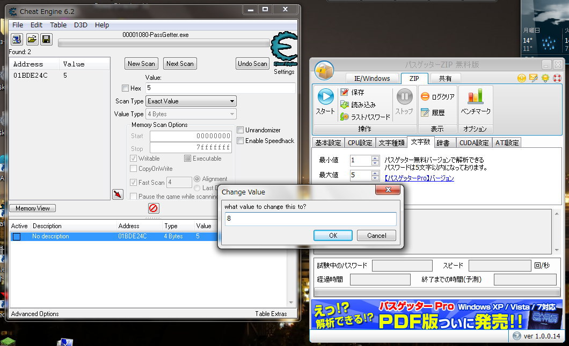
Task: Open the Edit menu
Action: tap(37, 25)
